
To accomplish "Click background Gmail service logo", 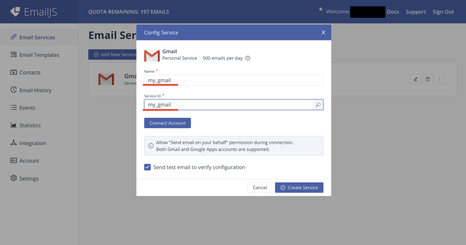I will (106, 79).
